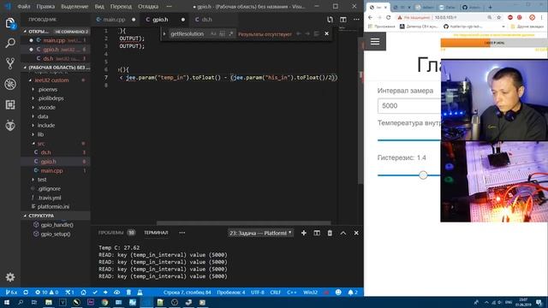The height and width of the screenshot is (308, 548).
Task: Open the Source Control view
Action: (x=10, y=63)
